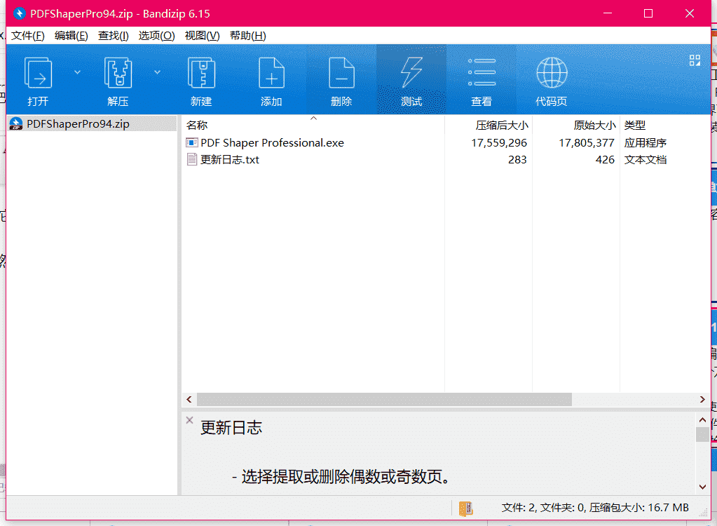This screenshot has width=717, height=526.
Task: Click the preview text about 偶数或奇数页
Action: pyautogui.click(x=340, y=477)
